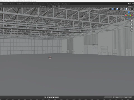Toggle viewport gizmos display
Screen dimensions: 134x100
[x=113, y=9]
